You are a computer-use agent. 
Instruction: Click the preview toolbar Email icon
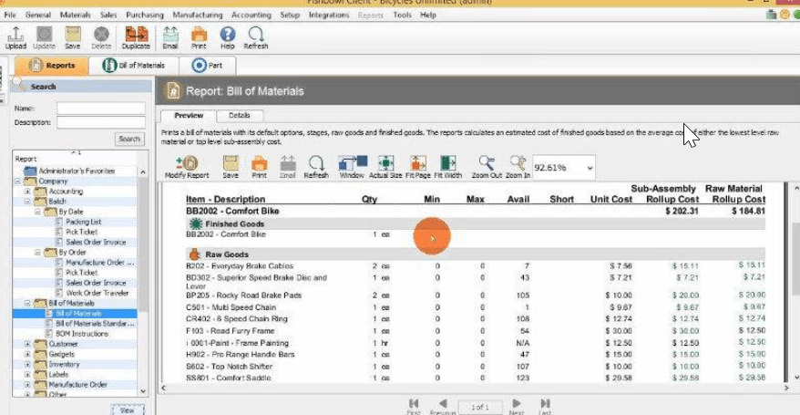coord(288,168)
